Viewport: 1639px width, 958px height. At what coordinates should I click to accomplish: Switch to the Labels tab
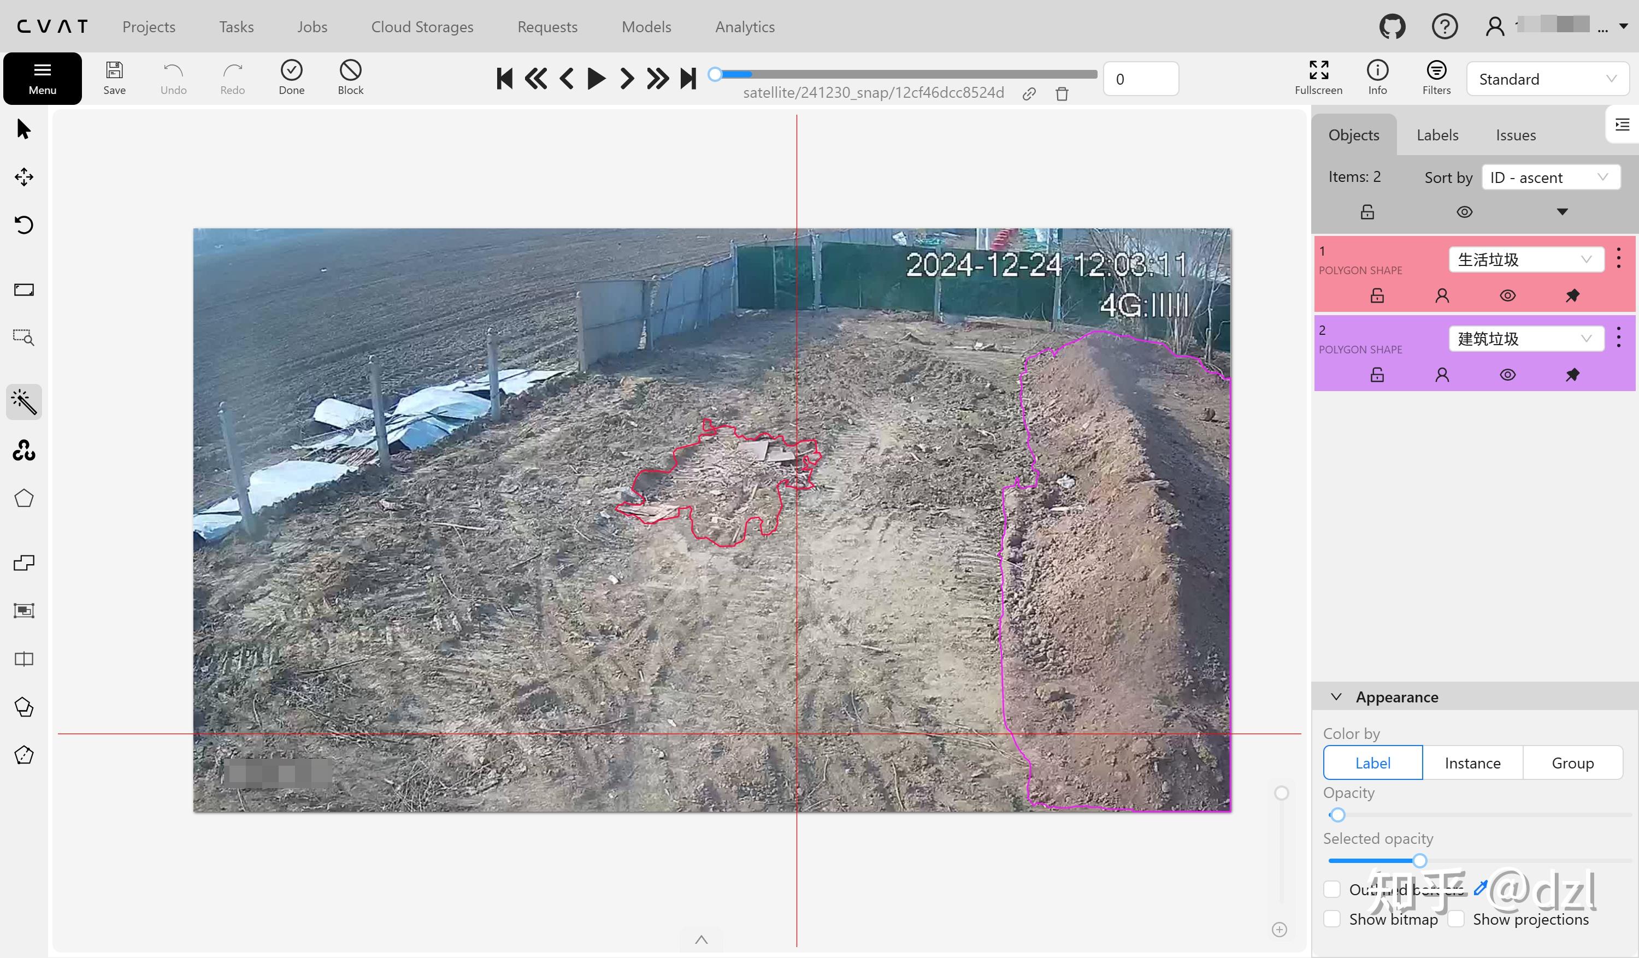[x=1437, y=135]
